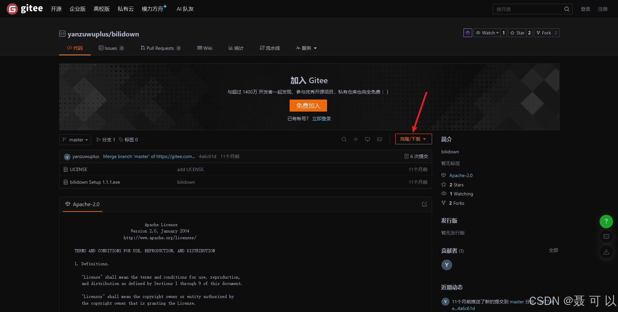The image size is (618, 312).
Task: Click the Star count 2 badge
Action: [x=529, y=33]
